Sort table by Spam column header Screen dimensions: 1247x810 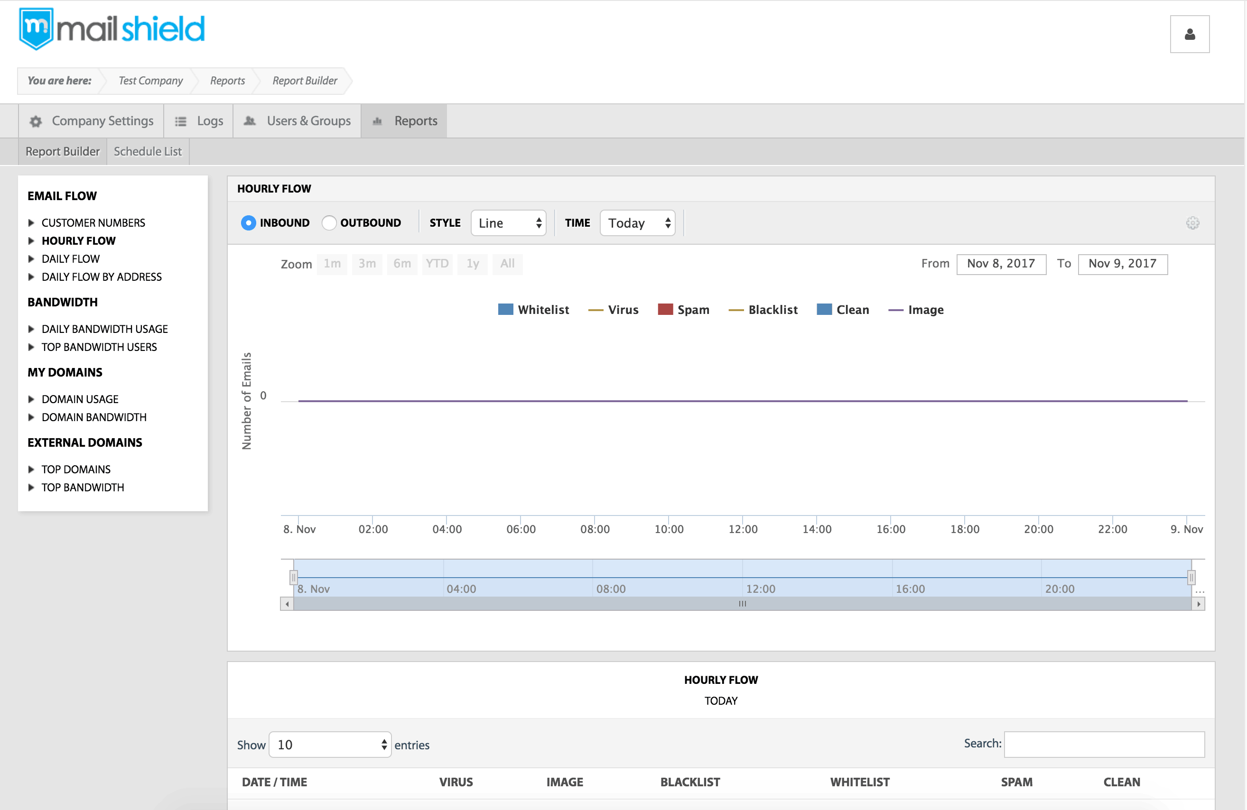point(1016,782)
